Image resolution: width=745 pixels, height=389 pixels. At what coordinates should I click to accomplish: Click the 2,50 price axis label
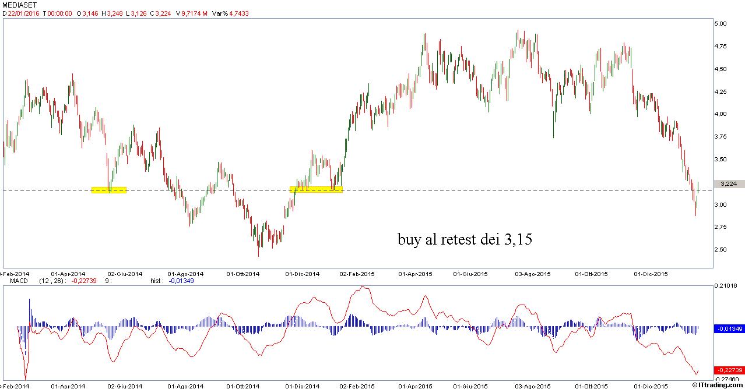[x=720, y=249]
